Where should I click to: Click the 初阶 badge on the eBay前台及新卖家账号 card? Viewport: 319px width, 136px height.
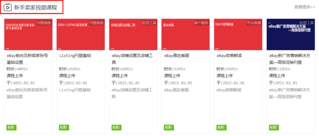point(11,127)
